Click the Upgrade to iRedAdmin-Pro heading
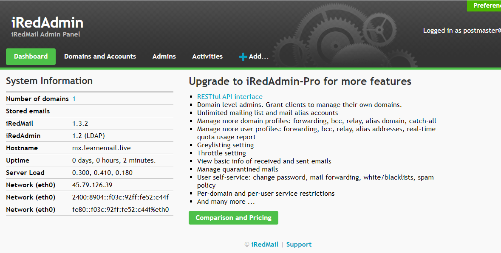Screen dimensions: 501x253 [x=300, y=81]
